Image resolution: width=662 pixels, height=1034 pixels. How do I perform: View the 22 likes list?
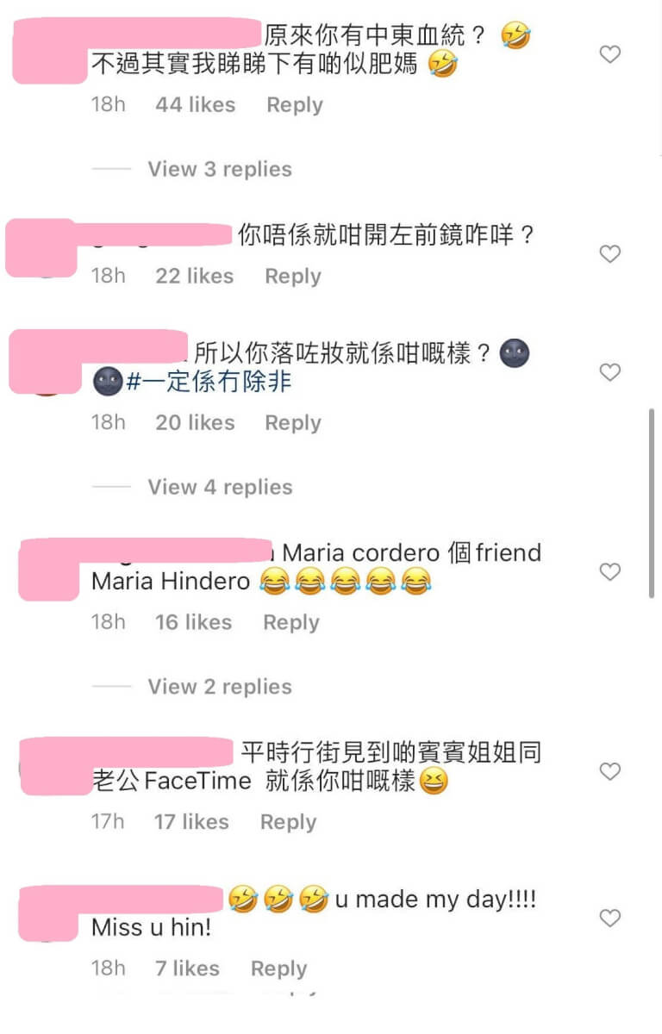(x=194, y=277)
